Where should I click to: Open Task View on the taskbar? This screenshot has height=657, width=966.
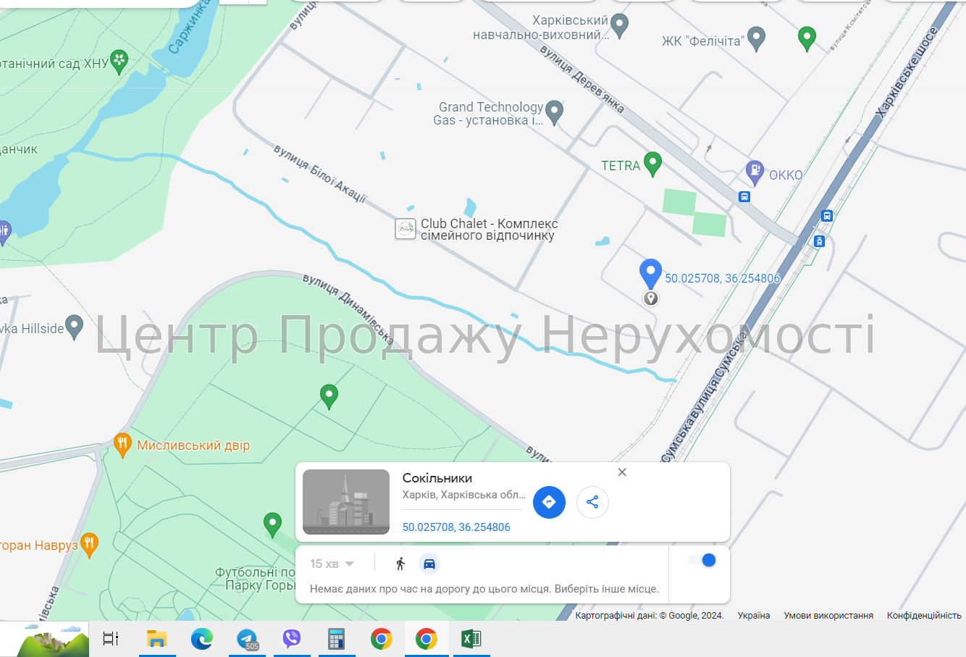[111, 639]
